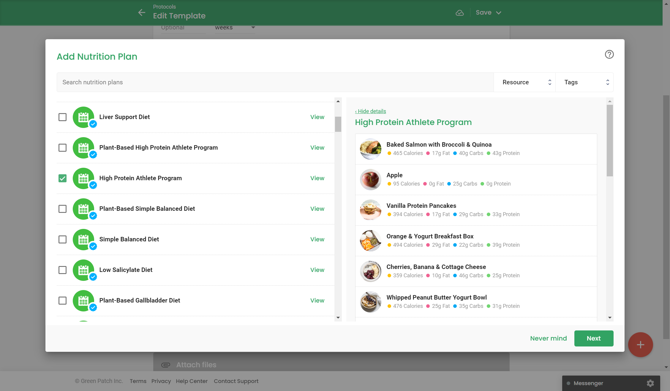Screen dimensions: 670x391
Task: Open the Tags filter dropdown
Action: (584, 82)
